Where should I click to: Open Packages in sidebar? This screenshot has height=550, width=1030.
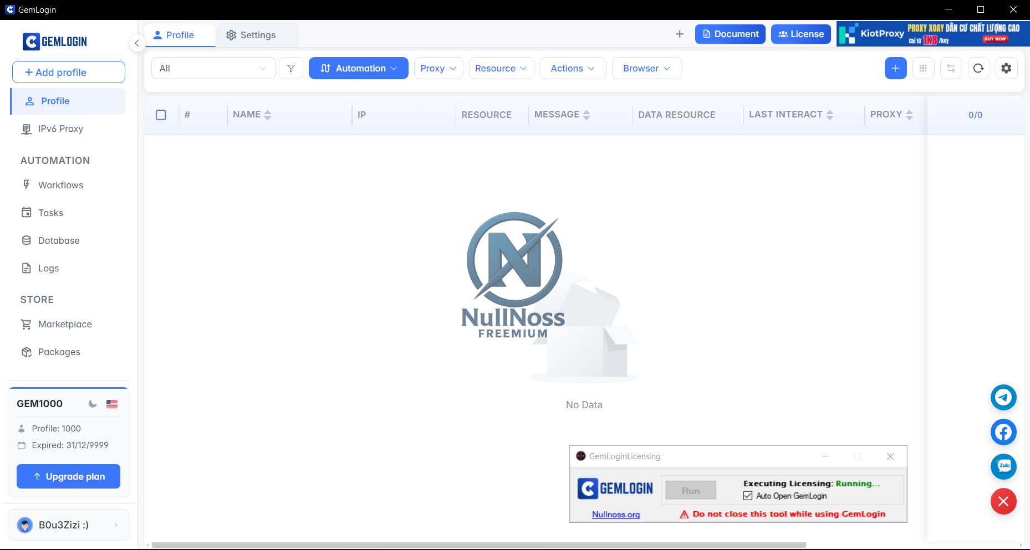click(68, 352)
